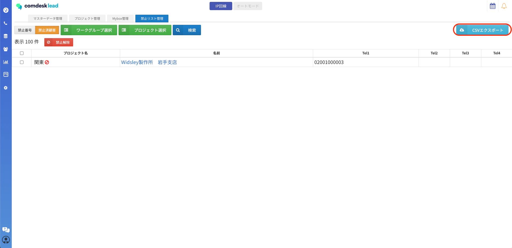
Task: Click the 関東 project name text
Action: 39,62
